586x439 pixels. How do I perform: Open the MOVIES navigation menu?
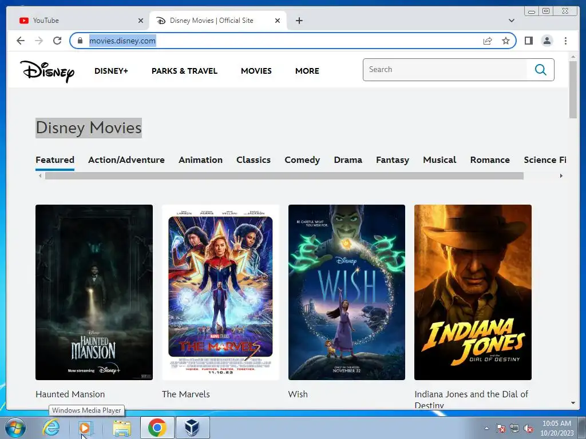click(256, 71)
